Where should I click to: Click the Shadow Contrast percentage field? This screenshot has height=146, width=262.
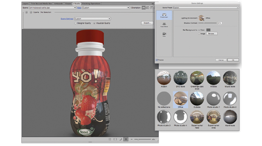tap(220, 23)
